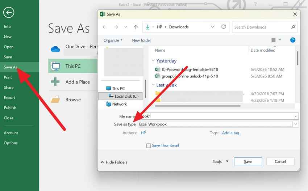Close the Save As dialog window
The image size is (308, 191).
(x=295, y=14)
